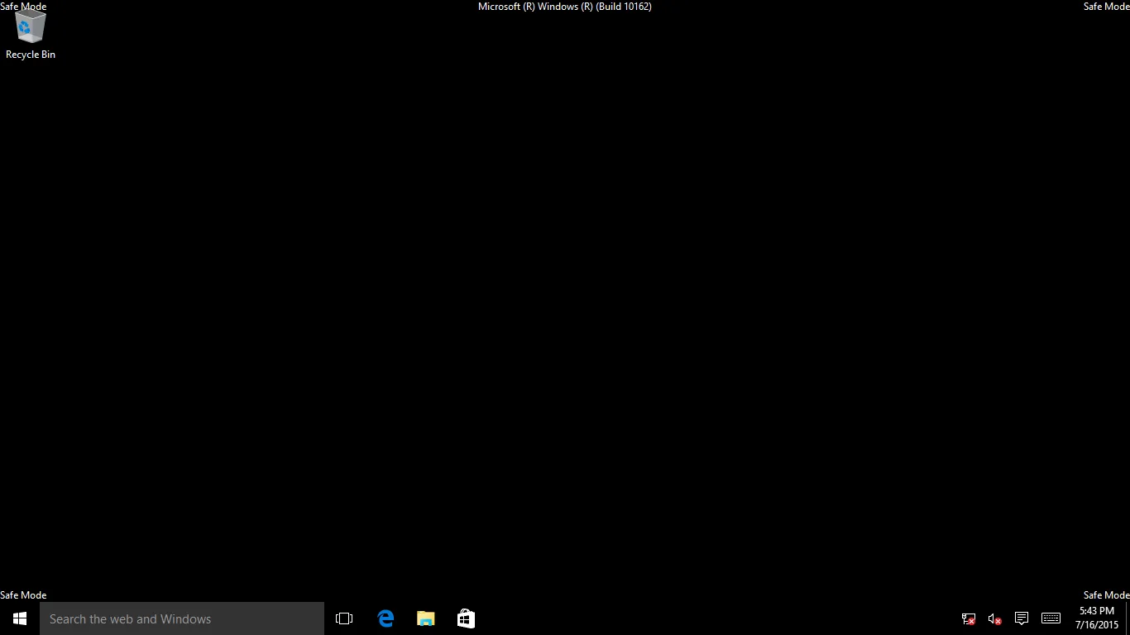Click the date 7/16/2015 in the tray

click(x=1096, y=623)
